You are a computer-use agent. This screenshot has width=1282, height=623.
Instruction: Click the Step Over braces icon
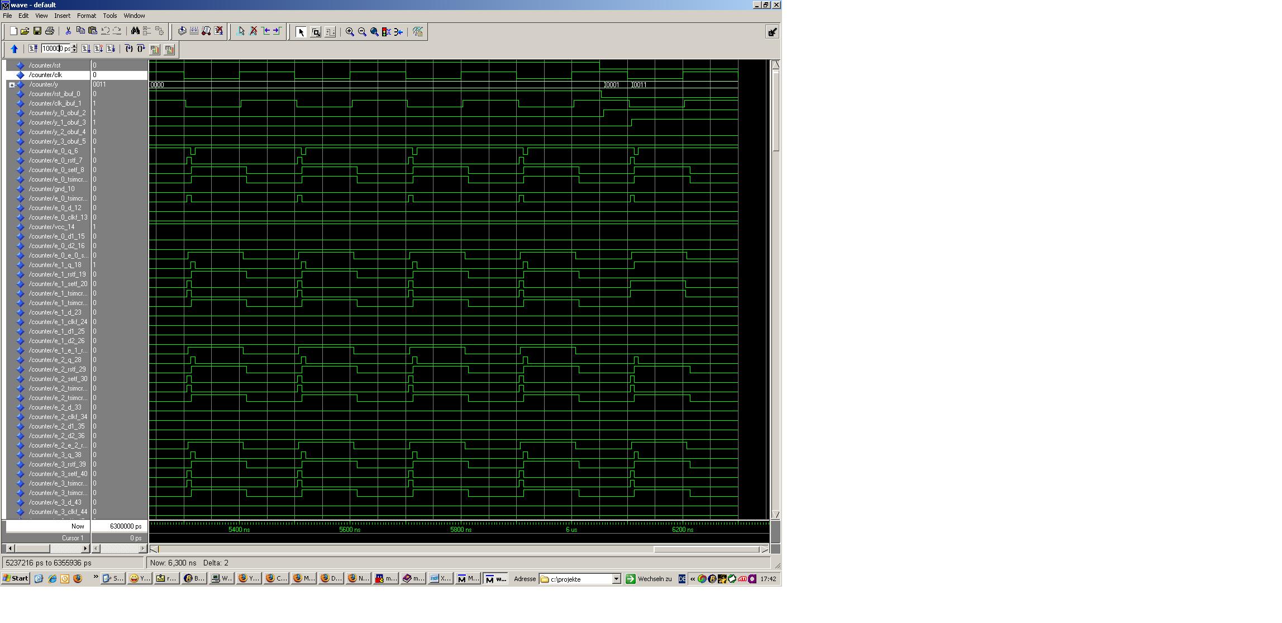tap(141, 49)
